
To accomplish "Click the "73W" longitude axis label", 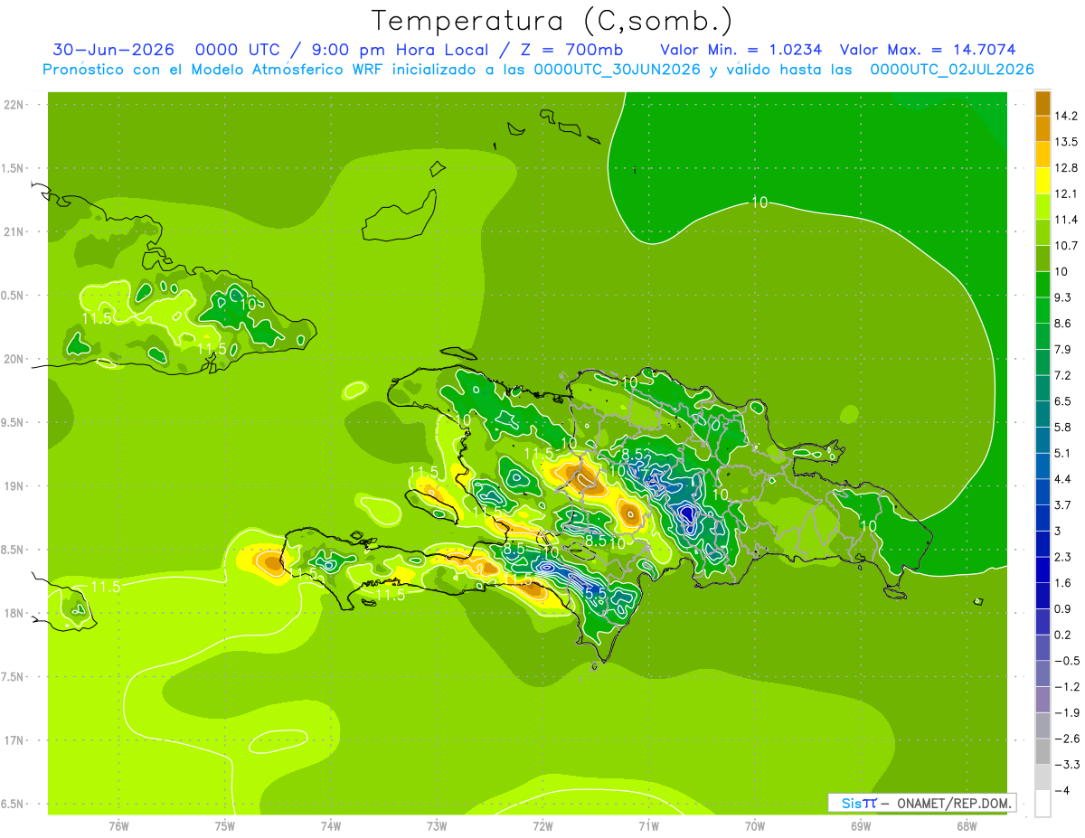I will pos(437,826).
